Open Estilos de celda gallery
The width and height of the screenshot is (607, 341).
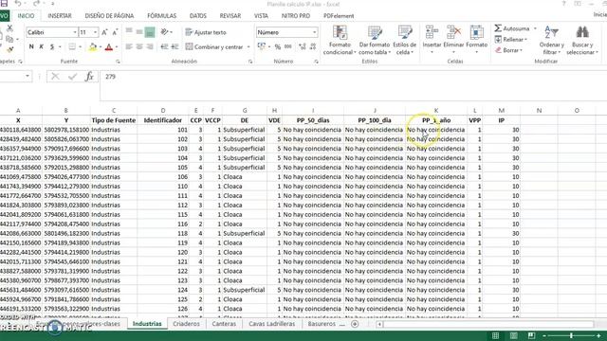[x=405, y=40]
